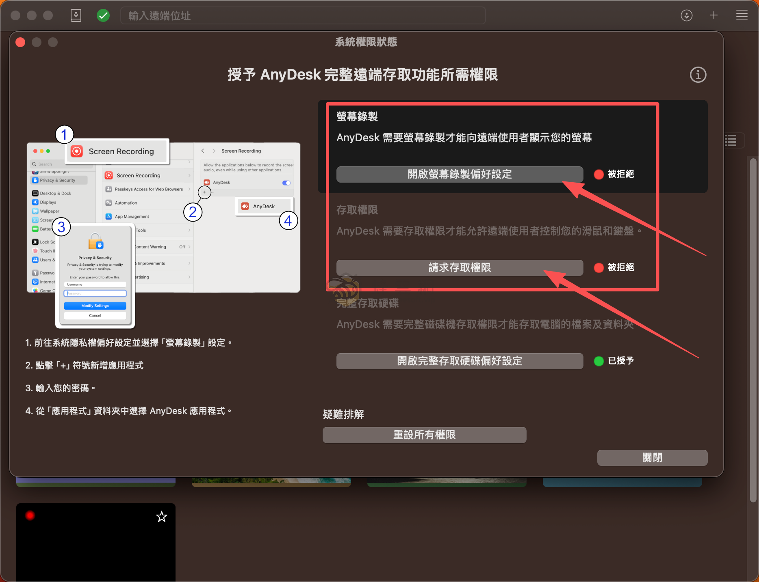Click instruction step 4 text about AnyDesk 應用程式

(x=128, y=411)
